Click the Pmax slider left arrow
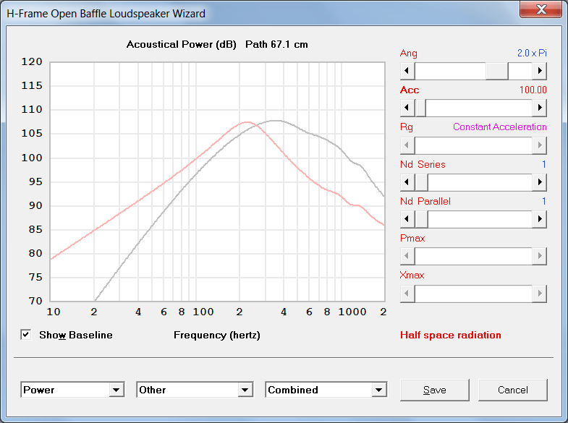The width and height of the screenshot is (568, 423). [x=407, y=256]
